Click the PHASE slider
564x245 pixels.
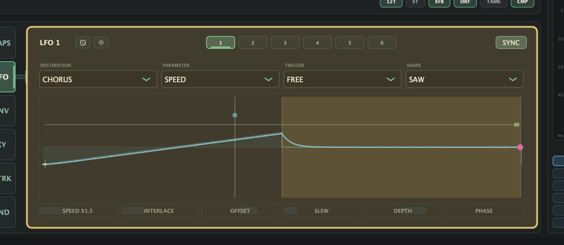[x=484, y=211]
